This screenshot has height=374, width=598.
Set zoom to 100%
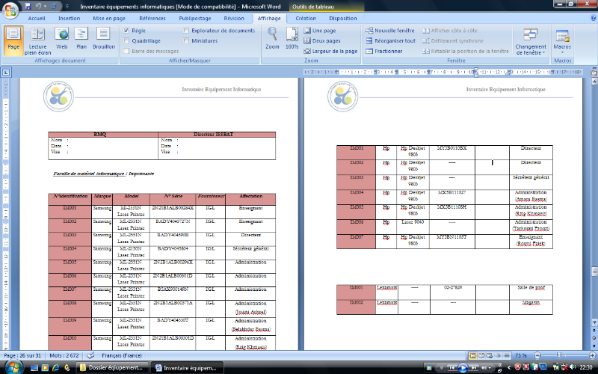coord(292,38)
